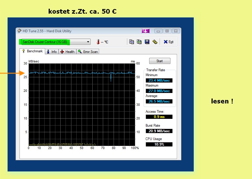Click the HD Tune title bar app icon
Image resolution: width=252 pixels, height=179 pixels.
(19, 31)
